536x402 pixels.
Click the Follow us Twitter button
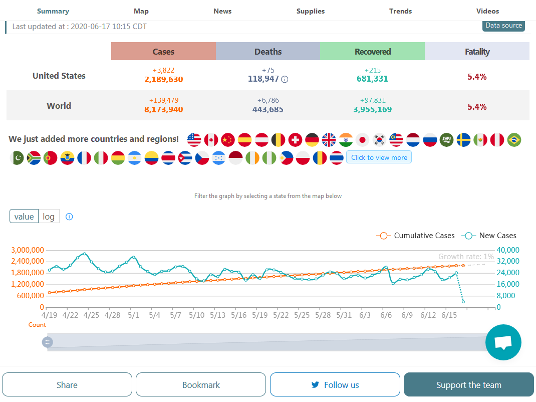(335, 385)
